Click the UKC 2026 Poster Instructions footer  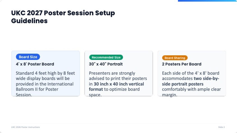tap(25, 127)
